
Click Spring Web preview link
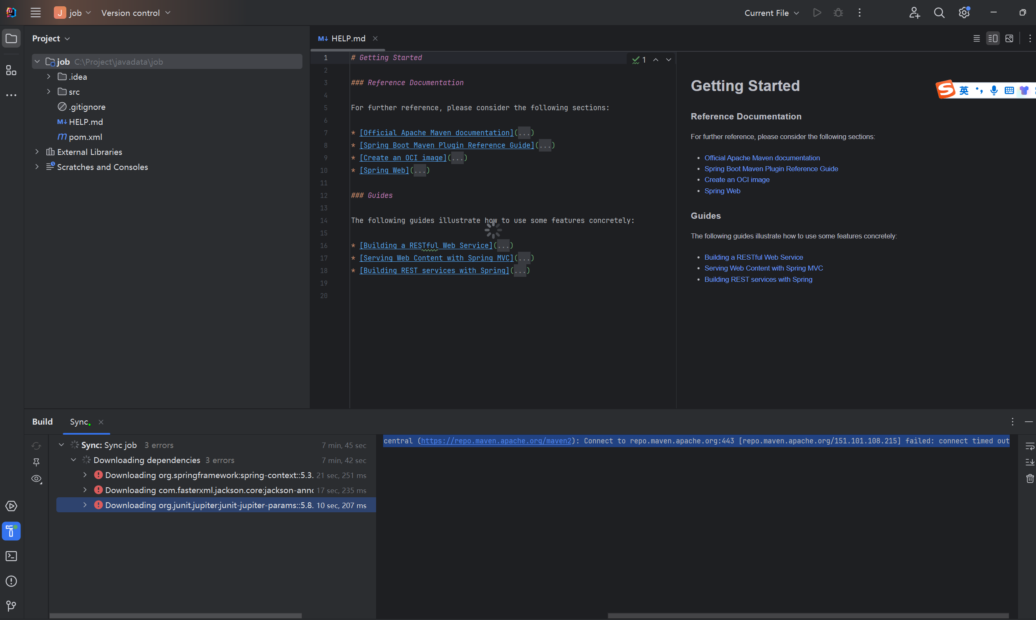click(723, 191)
